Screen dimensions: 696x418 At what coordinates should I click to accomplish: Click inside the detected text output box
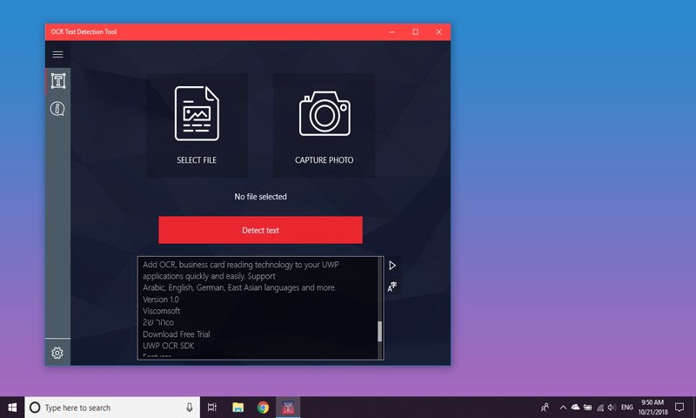click(260, 307)
